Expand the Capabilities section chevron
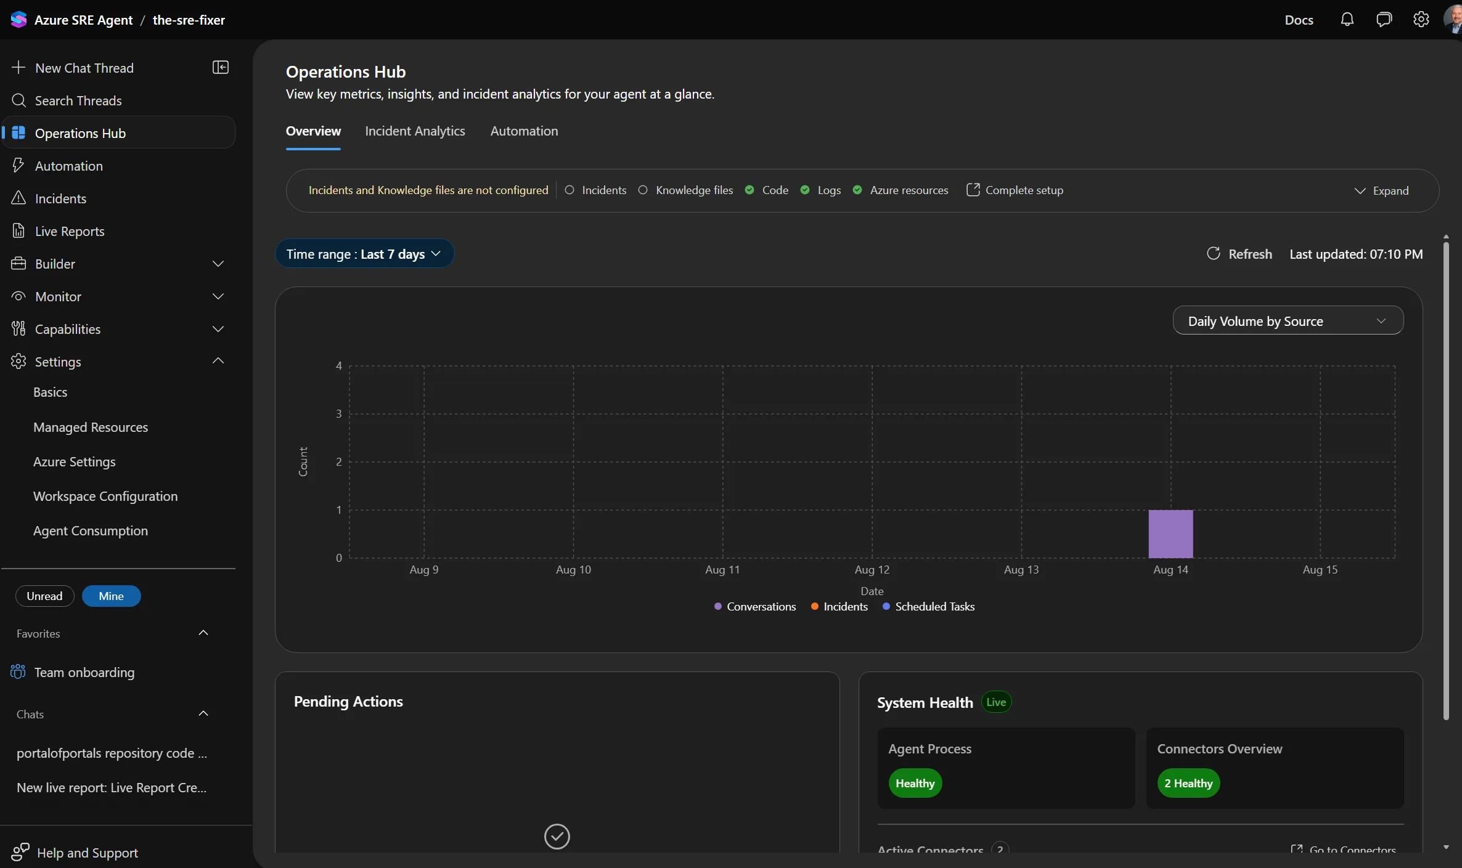The width and height of the screenshot is (1462, 868). point(218,328)
